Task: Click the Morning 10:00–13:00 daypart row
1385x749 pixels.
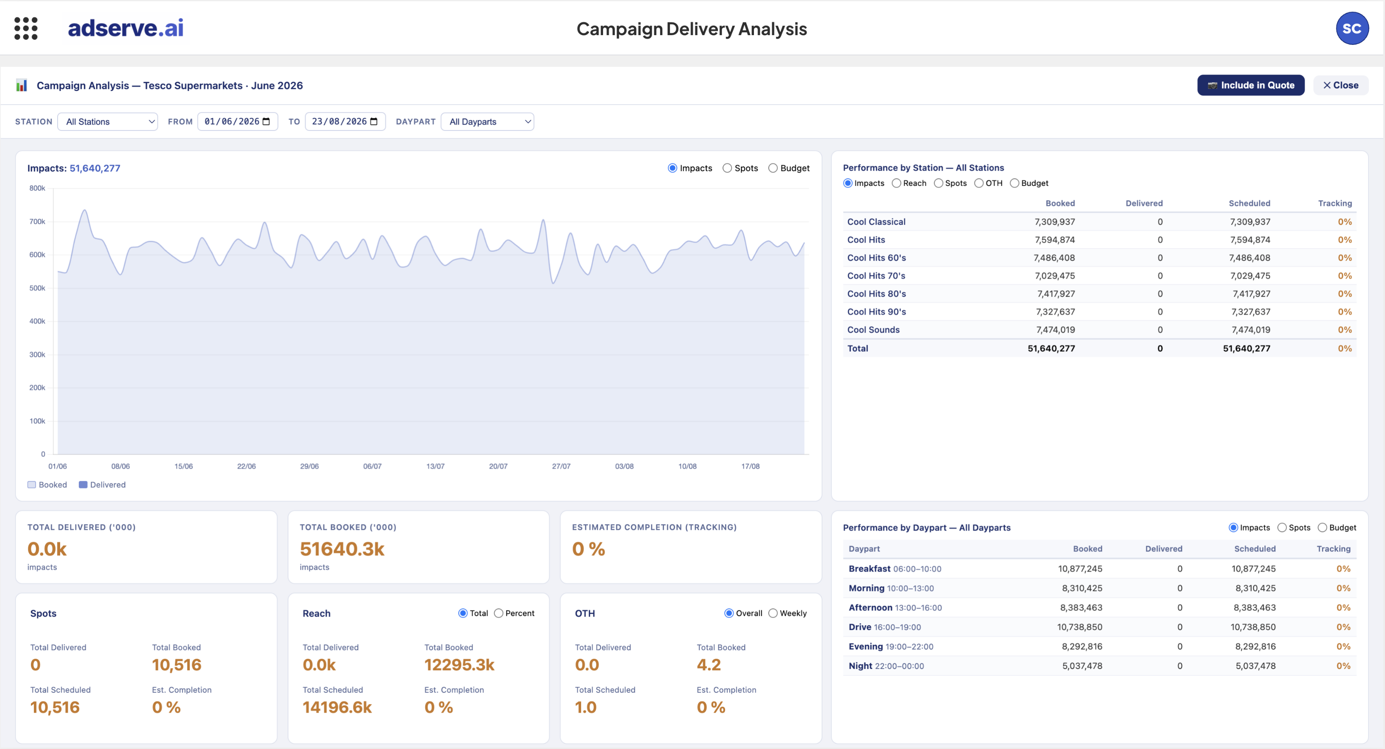Action: 1099,588
